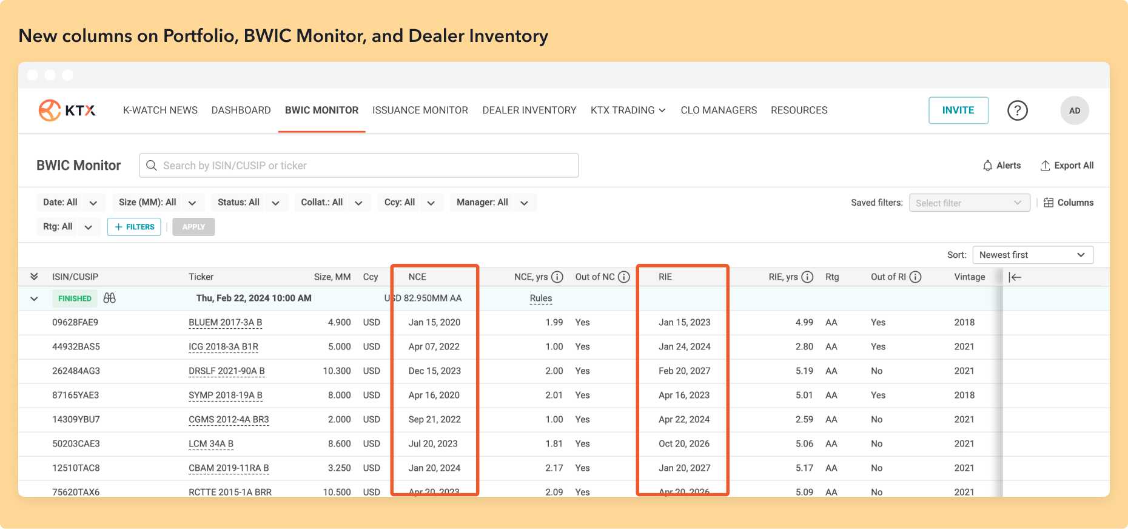The image size is (1128, 529).
Task: Expand the KTX TRADING menu
Action: pyautogui.click(x=628, y=110)
